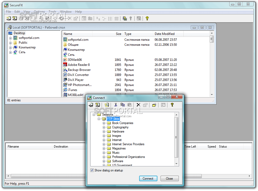Click the Type column header
Image resolution: width=258 pixels, height=191 pixels.
(138, 34)
